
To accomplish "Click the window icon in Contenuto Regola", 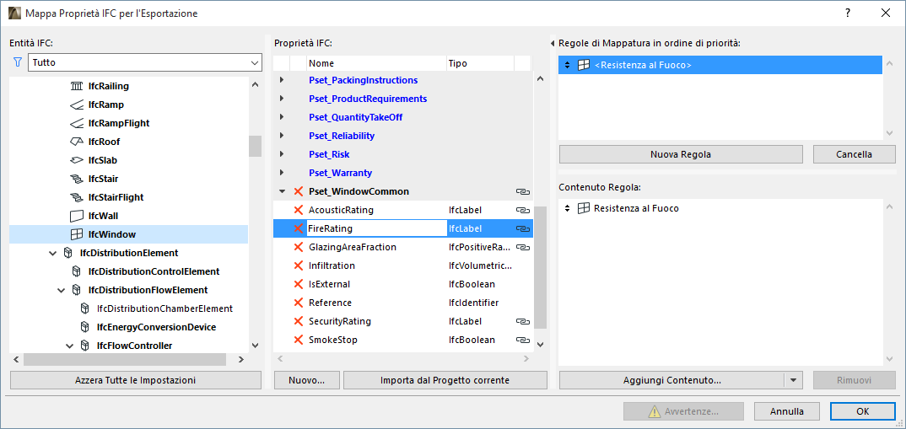I will (x=583, y=208).
